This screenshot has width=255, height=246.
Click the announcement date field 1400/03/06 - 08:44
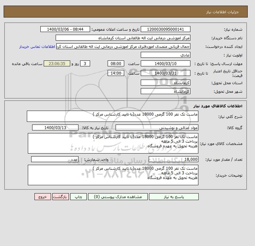(65, 29)
